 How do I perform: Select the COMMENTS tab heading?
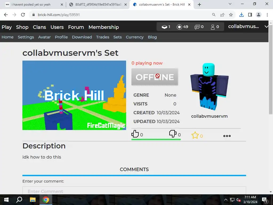point(134,169)
